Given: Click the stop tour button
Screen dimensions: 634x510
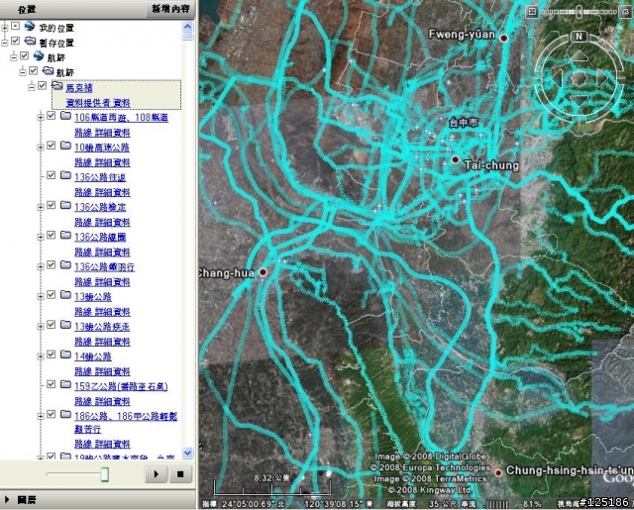Looking at the screenshot, I should point(180,473).
